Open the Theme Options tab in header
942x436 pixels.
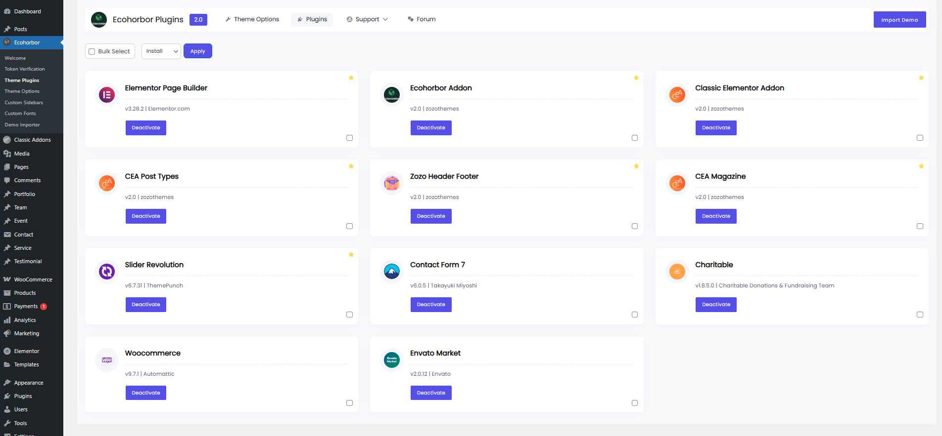[x=252, y=19]
